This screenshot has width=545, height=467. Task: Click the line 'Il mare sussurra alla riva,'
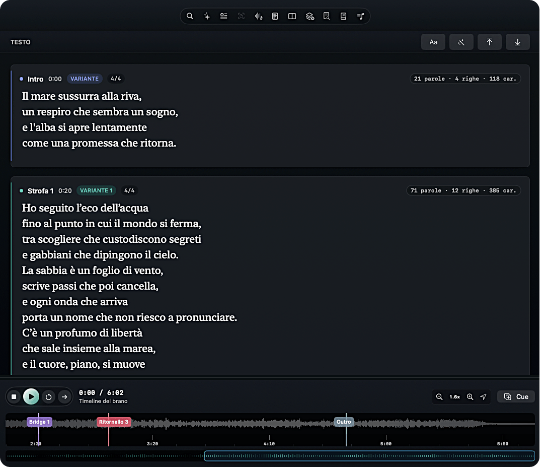pos(82,96)
